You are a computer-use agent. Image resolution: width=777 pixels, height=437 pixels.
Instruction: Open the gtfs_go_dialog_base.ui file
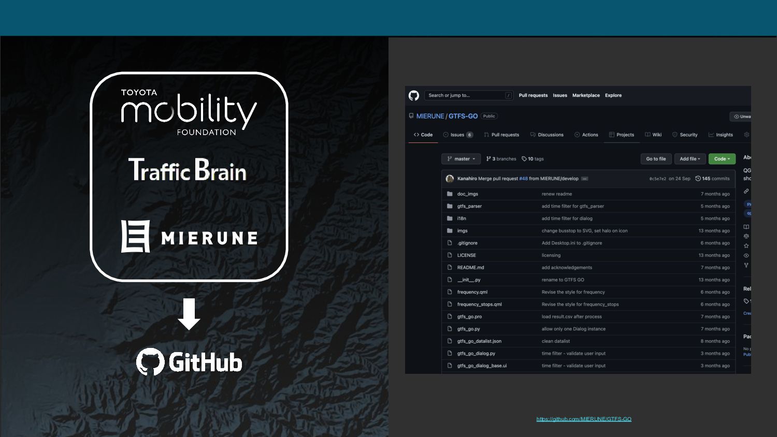(482, 366)
